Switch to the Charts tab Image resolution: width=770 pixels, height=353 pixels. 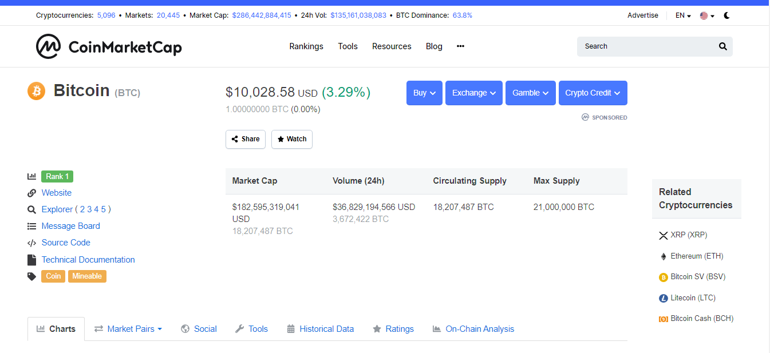tap(56, 329)
